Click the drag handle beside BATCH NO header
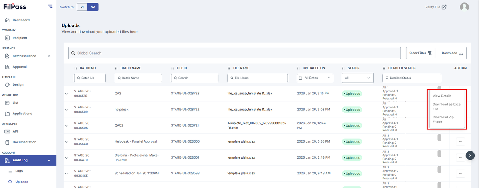 (x=76, y=68)
